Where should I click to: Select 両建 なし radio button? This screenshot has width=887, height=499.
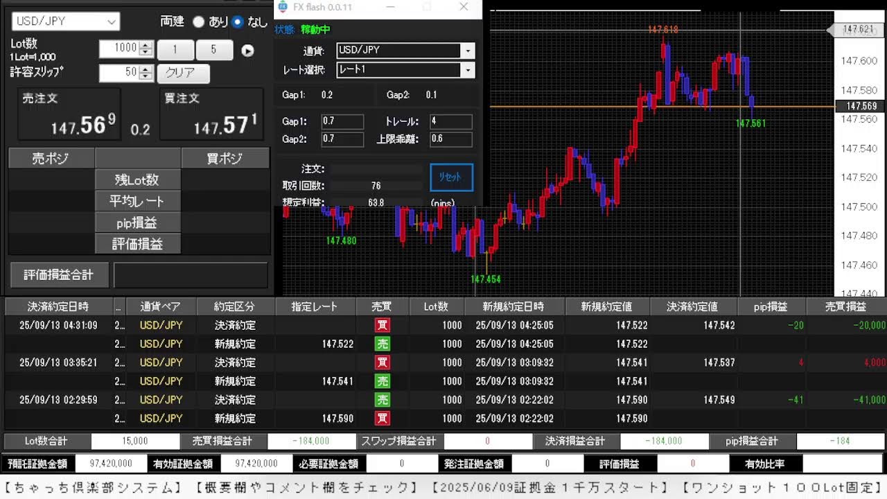(238, 21)
